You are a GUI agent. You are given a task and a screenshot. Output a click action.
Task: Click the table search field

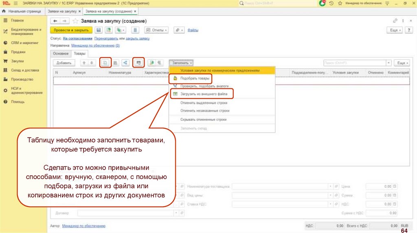coord(353,63)
